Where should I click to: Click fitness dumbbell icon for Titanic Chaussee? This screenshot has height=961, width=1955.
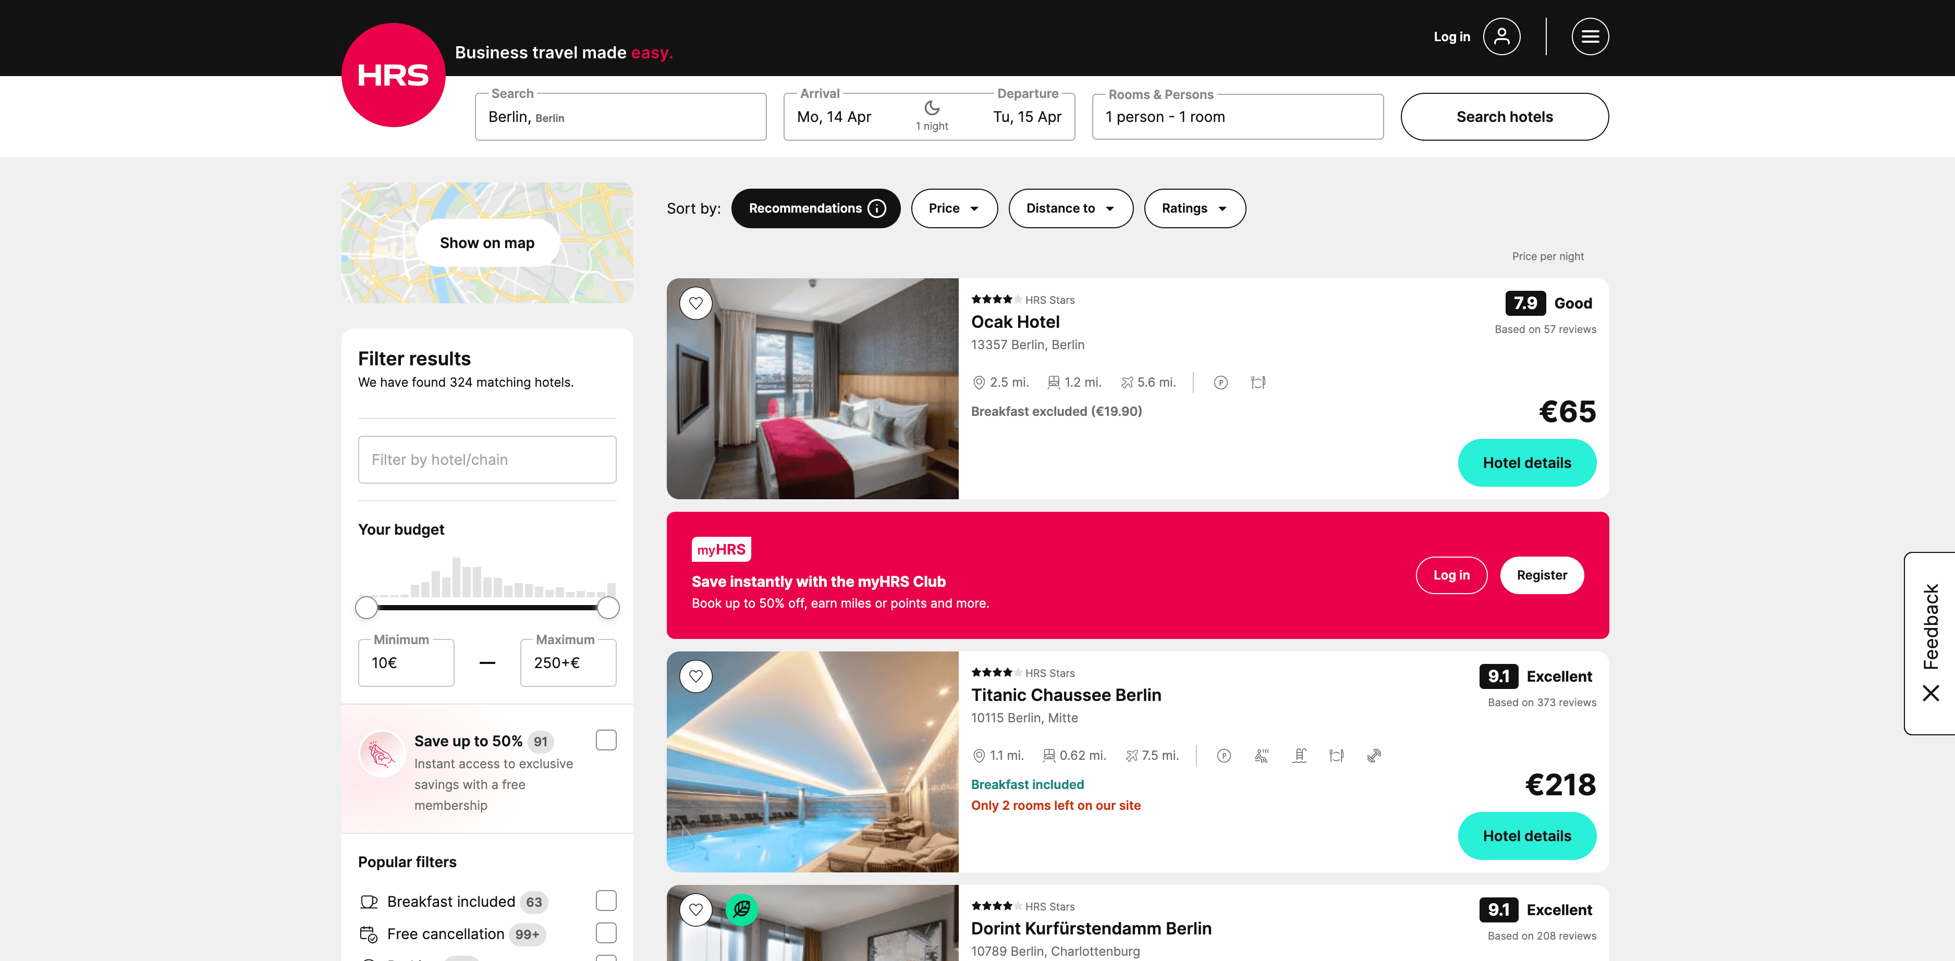[1374, 756]
